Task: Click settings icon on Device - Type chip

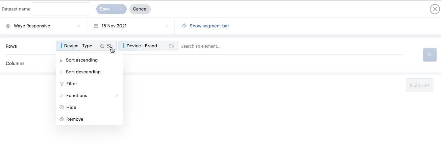Action: [109, 46]
